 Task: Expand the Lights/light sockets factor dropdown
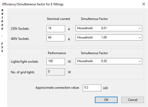click(109, 61)
